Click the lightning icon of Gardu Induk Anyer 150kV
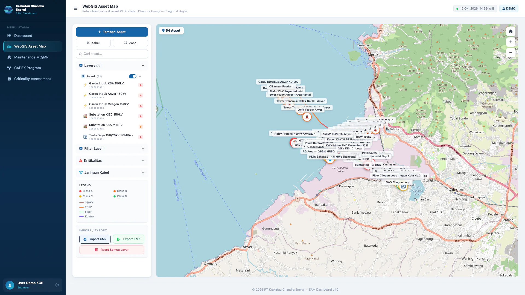 tap(85, 96)
